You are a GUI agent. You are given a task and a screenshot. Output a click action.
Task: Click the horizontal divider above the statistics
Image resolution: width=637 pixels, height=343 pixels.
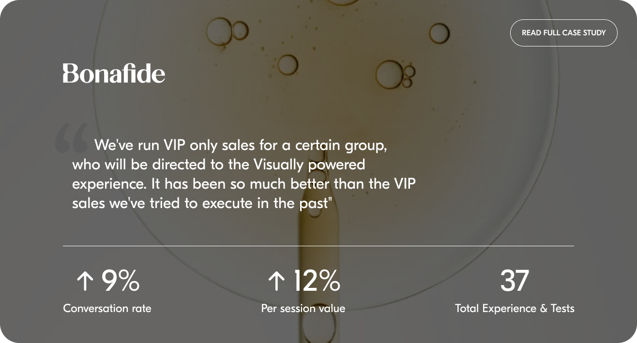[x=318, y=246]
